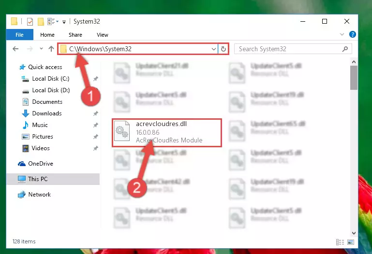The height and width of the screenshot is (254, 372).
Task: Minimize the System32 window
Action: click(303, 21)
